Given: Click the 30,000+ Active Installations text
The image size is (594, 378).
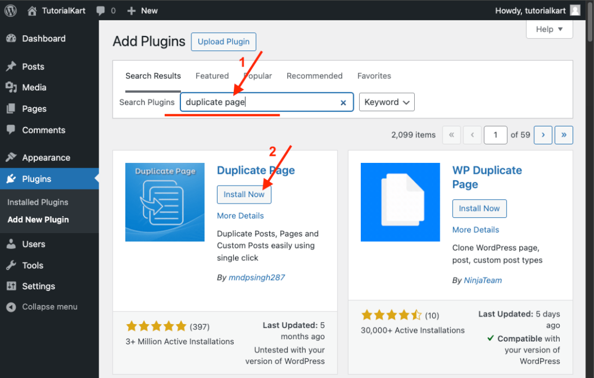Looking at the screenshot, I should coord(412,330).
